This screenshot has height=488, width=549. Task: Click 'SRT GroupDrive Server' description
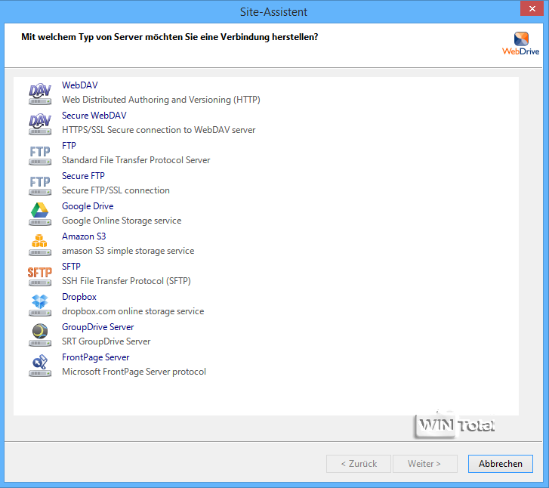tap(106, 341)
